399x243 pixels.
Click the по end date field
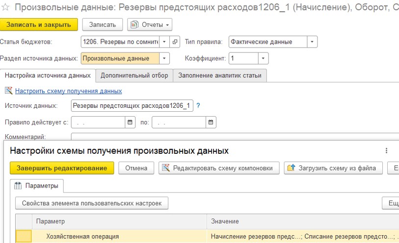tap(179, 122)
